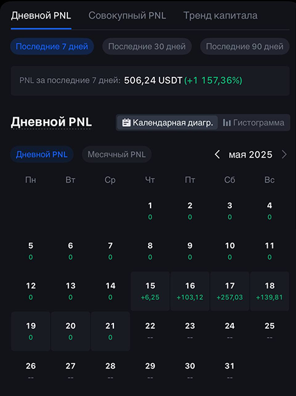This screenshot has height=396, width=296.
Task: Select the bar chart icon for Гистограмма
Action: (x=227, y=123)
